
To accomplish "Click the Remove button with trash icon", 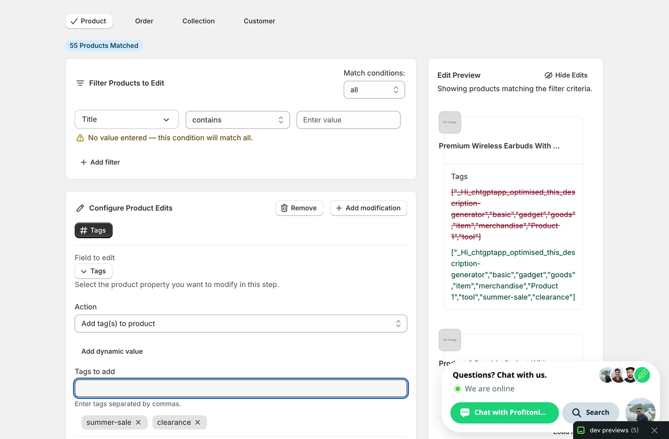I will (x=299, y=208).
